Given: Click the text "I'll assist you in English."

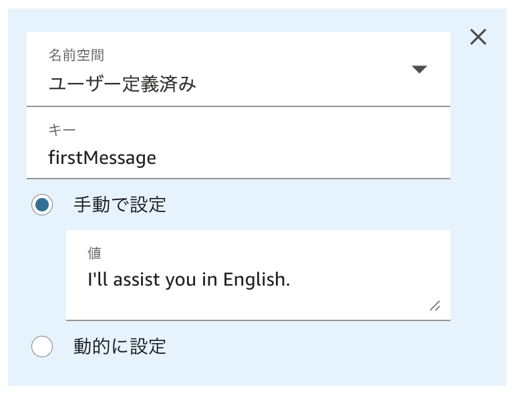Looking at the screenshot, I should click(189, 280).
